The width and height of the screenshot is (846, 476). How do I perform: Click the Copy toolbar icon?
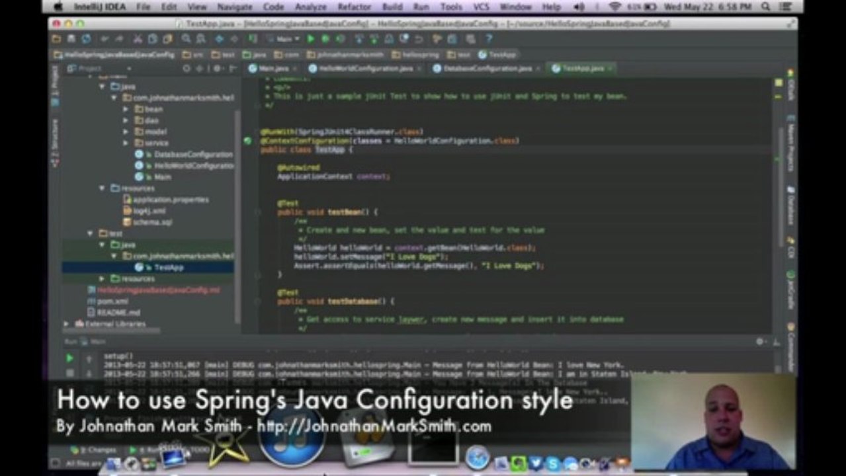pos(152,39)
